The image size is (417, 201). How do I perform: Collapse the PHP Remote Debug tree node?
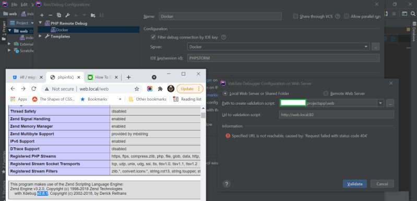pos(40,23)
